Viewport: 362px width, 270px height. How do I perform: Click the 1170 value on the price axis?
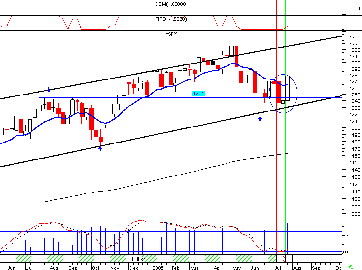pyautogui.click(x=355, y=149)
